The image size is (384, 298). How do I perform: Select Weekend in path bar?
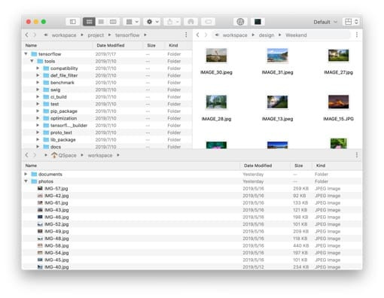296,35
